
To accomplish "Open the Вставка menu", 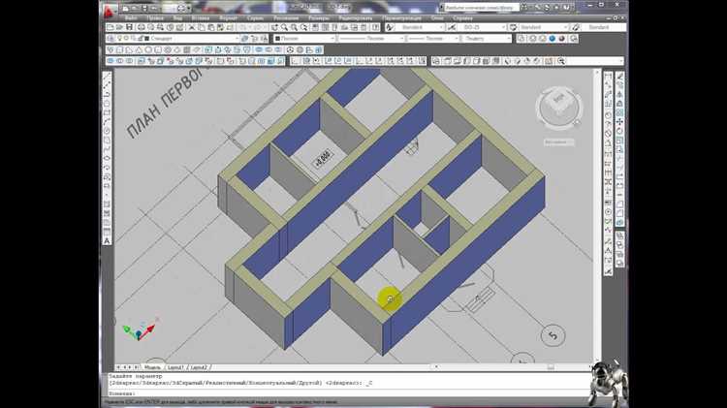I will coord(201,18).
